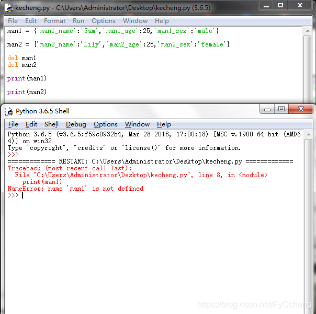Place cursor on 'del man1' line
316x314 pixels.
22,58
